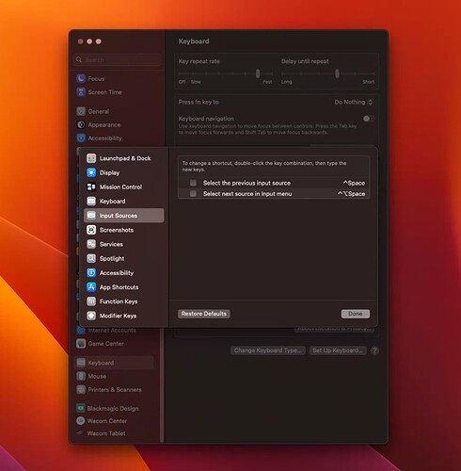The width and height of the screenshot is (461, 471).
Task: Select the Screenshots category icon
Action: pos(91,230)
